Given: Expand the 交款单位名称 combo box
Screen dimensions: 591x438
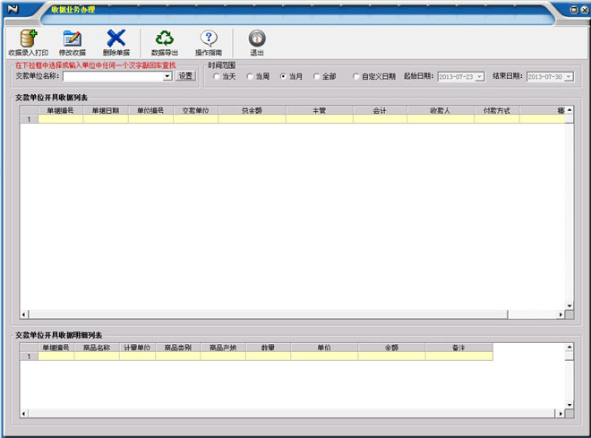Looking at the screenshot, I should click(167, 77).
